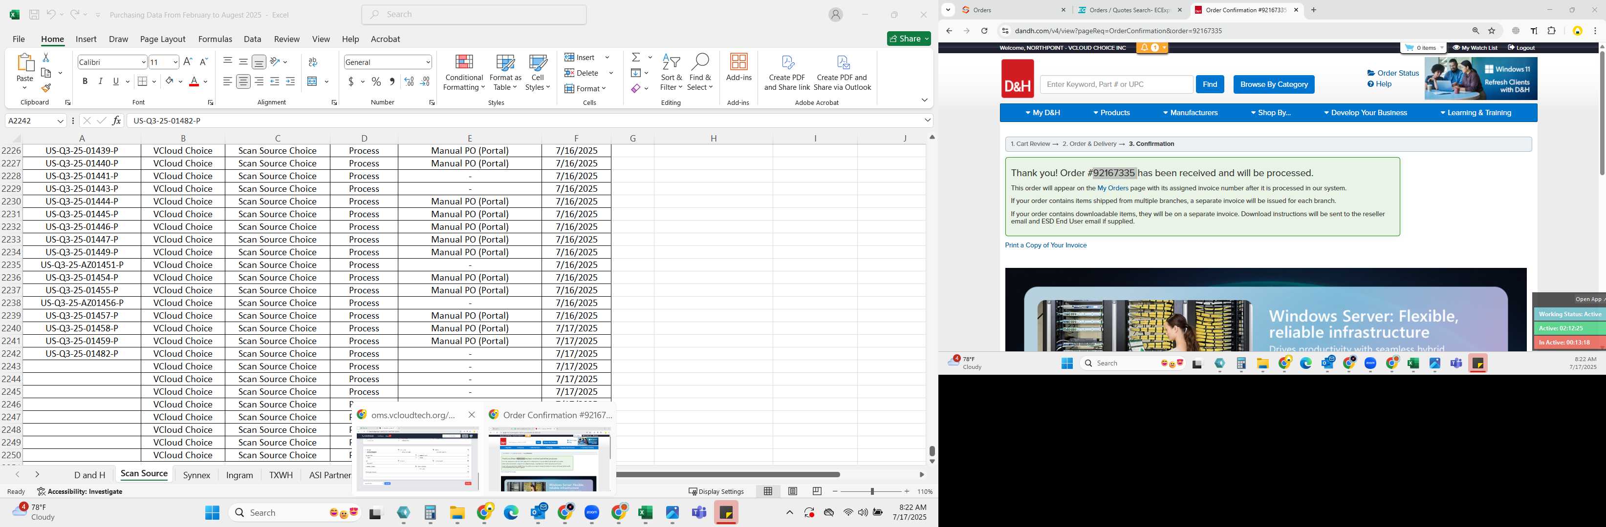Toggle Center horizontal alignment

coord(243,81)
